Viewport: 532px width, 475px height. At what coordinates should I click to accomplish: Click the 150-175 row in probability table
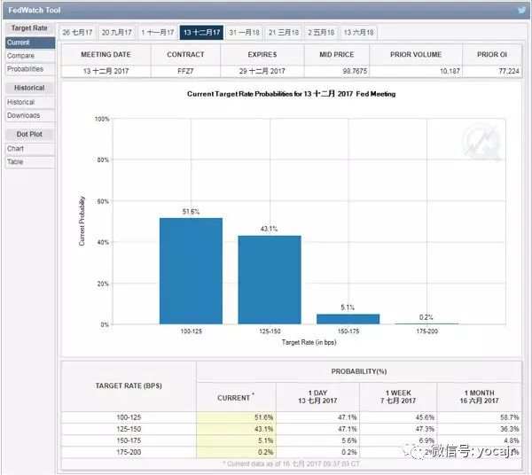tap(291, 440)
